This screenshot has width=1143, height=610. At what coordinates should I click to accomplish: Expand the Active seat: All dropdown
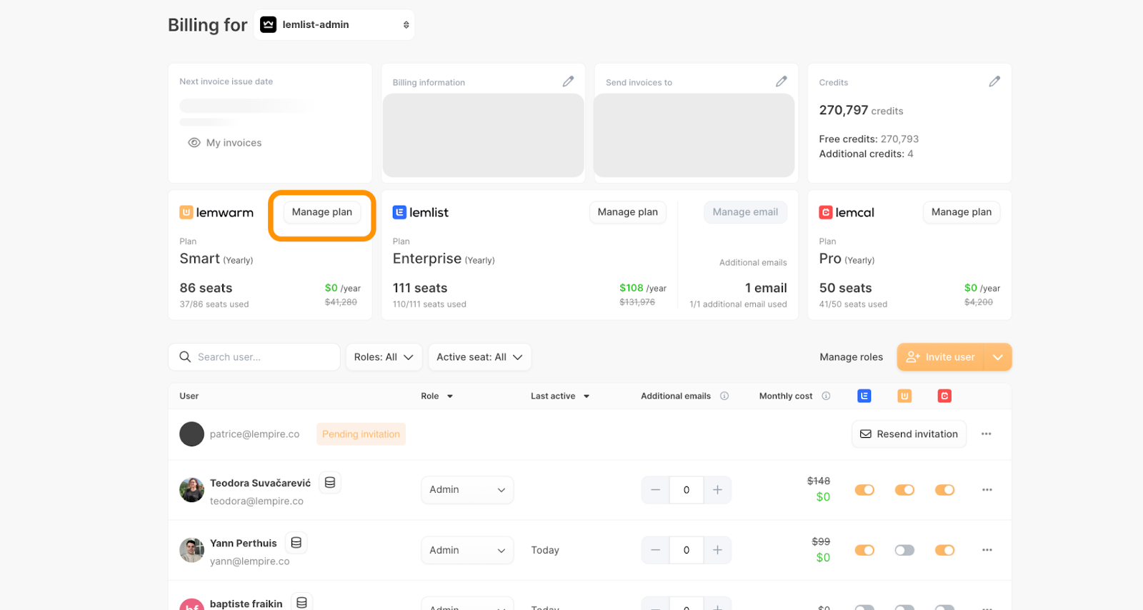[x=479, y=357]
